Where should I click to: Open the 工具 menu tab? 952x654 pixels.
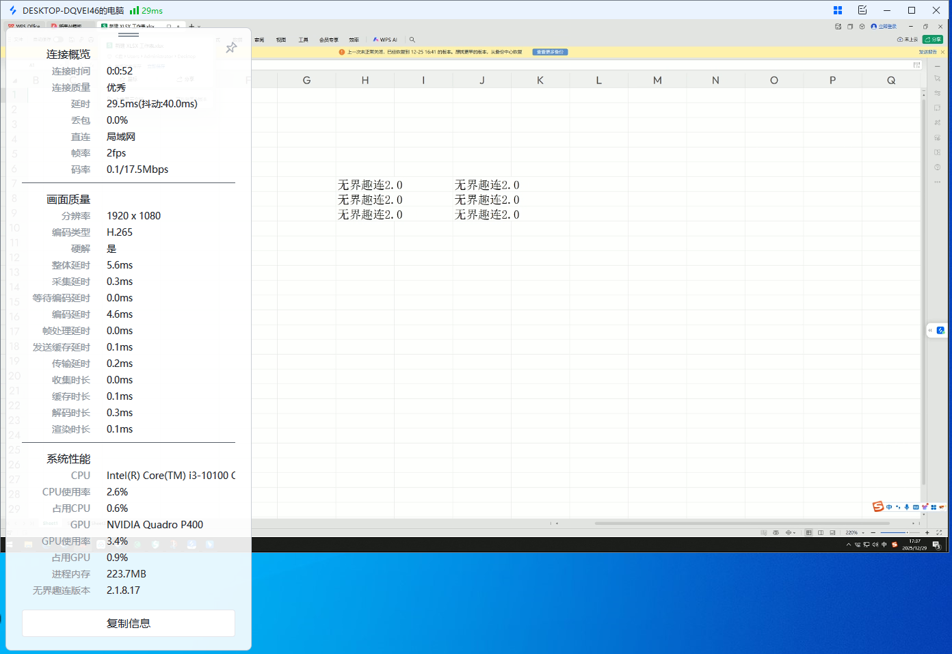(x=303, y=40)
